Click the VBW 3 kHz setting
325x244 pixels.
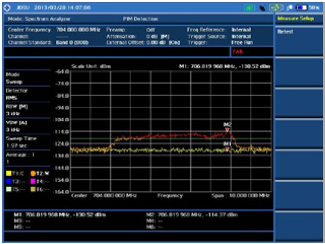[28, 126]
